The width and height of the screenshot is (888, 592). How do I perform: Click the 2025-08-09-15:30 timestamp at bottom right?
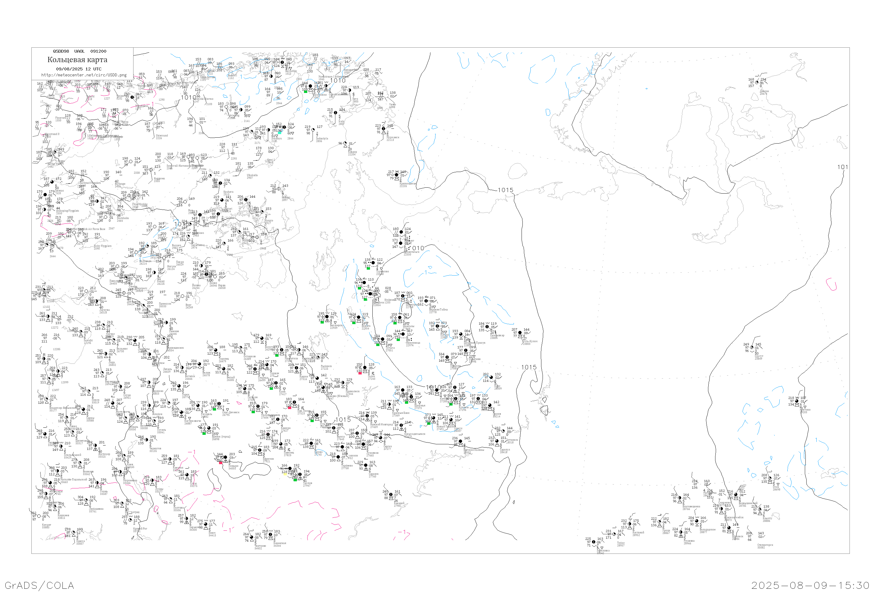pos(810,585)
